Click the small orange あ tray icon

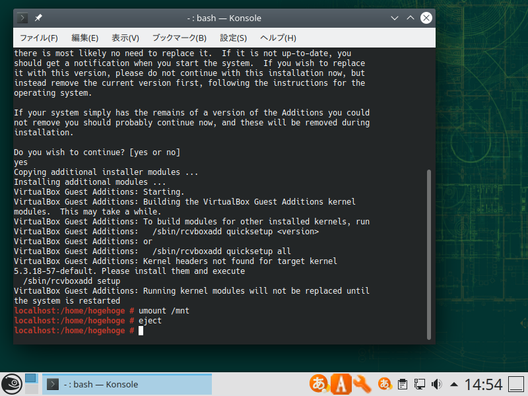(x=385, y=384)
